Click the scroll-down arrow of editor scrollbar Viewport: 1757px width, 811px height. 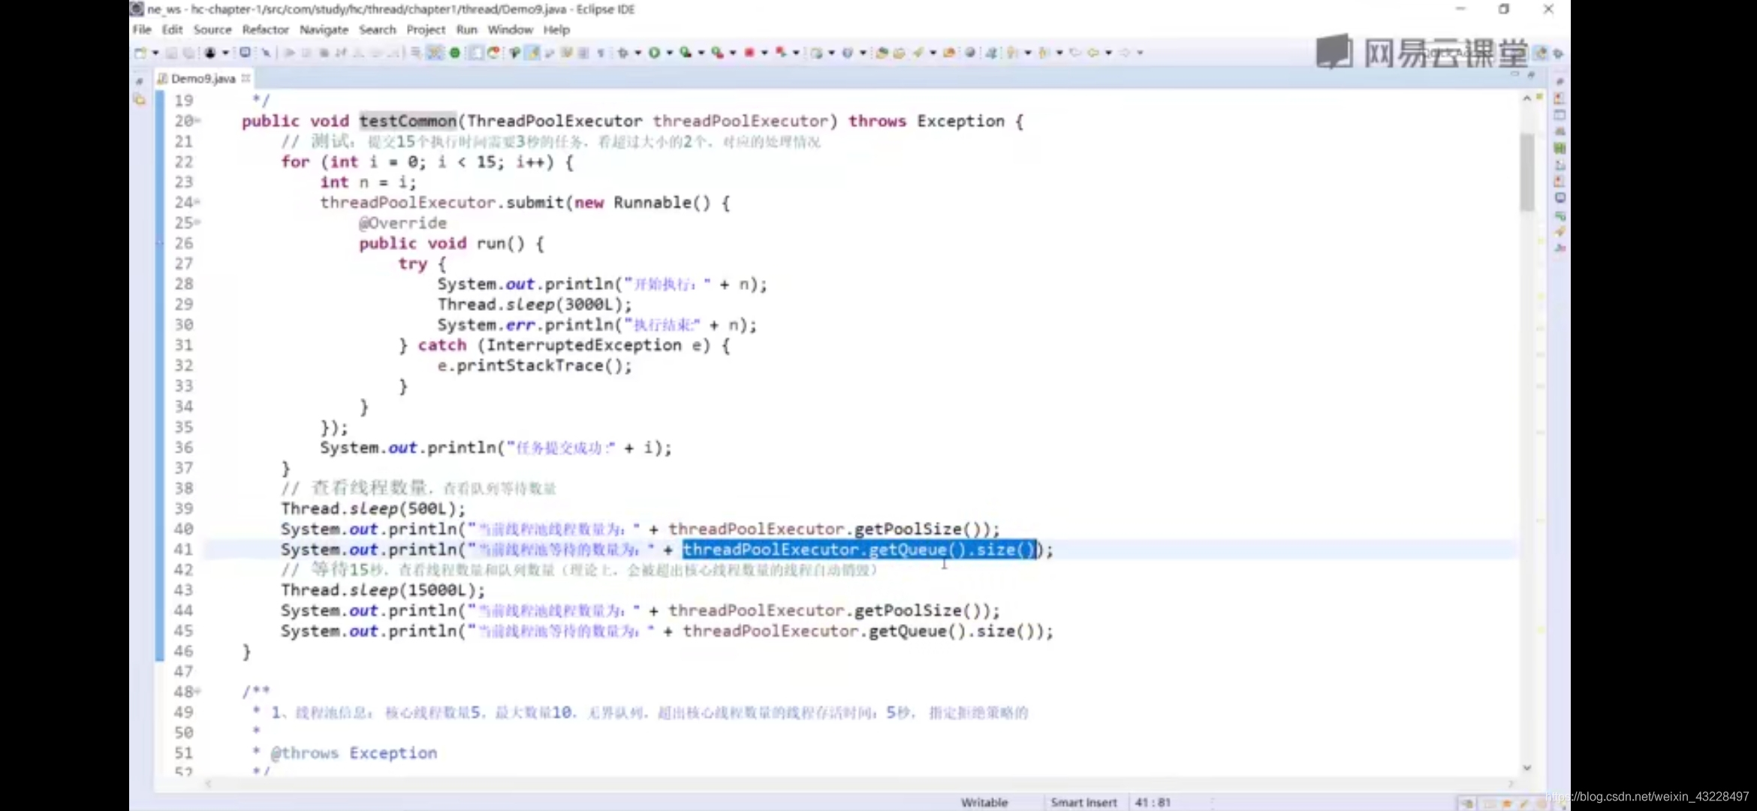coord(1526,767)
